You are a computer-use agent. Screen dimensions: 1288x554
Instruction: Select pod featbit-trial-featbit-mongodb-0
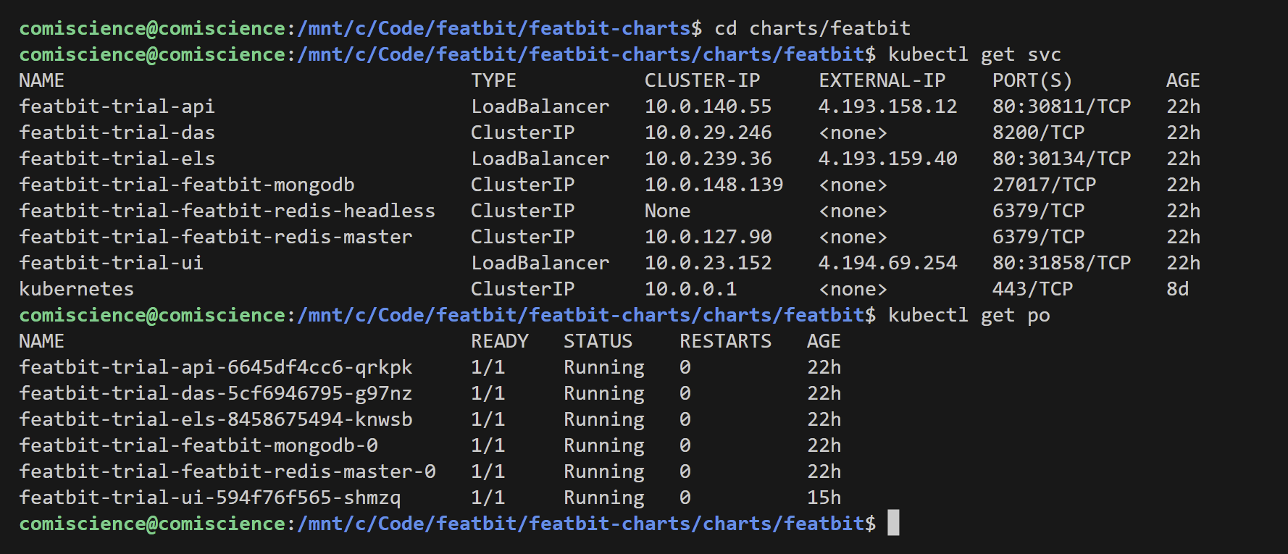[x=198, y=445]
